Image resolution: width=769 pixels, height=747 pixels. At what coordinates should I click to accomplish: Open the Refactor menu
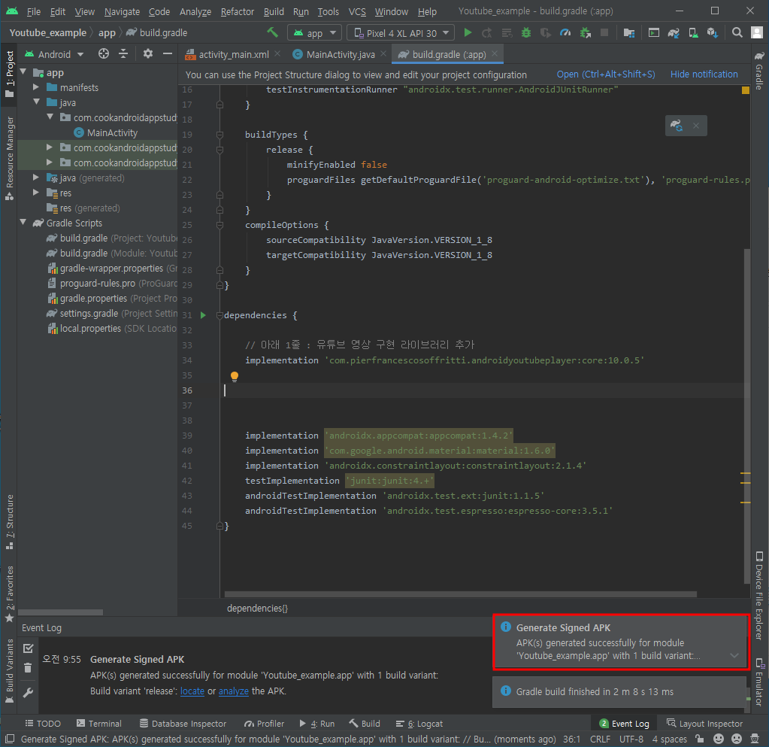click(x=237, y=11)
